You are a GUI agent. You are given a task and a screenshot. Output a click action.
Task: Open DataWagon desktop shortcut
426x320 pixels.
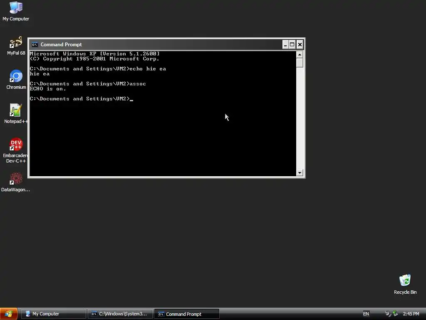coord(15,182)
